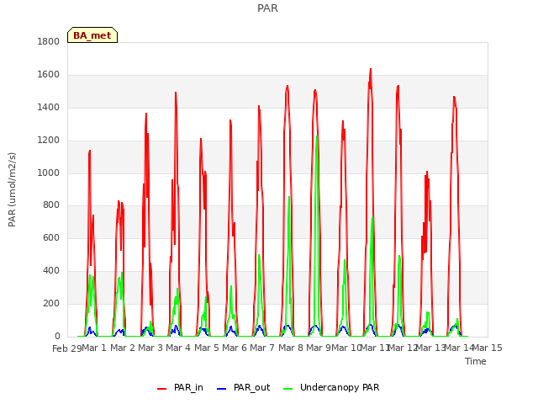Click the Mar 3 date label
The image size is (538, 404).
coord(150,348)
